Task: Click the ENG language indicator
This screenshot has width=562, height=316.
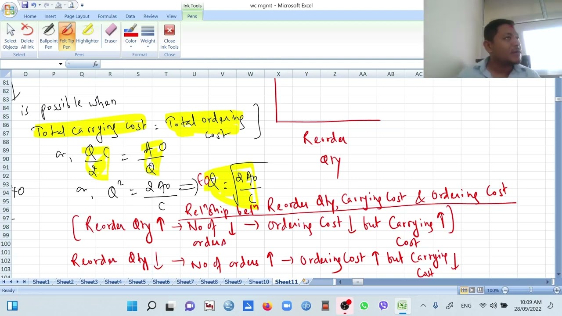Action: tap(466, 306)
